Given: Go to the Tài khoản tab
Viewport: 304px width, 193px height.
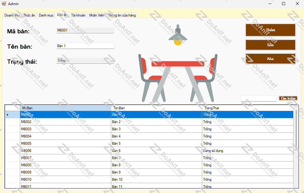Looking at the screenshot, I should 78,15.
